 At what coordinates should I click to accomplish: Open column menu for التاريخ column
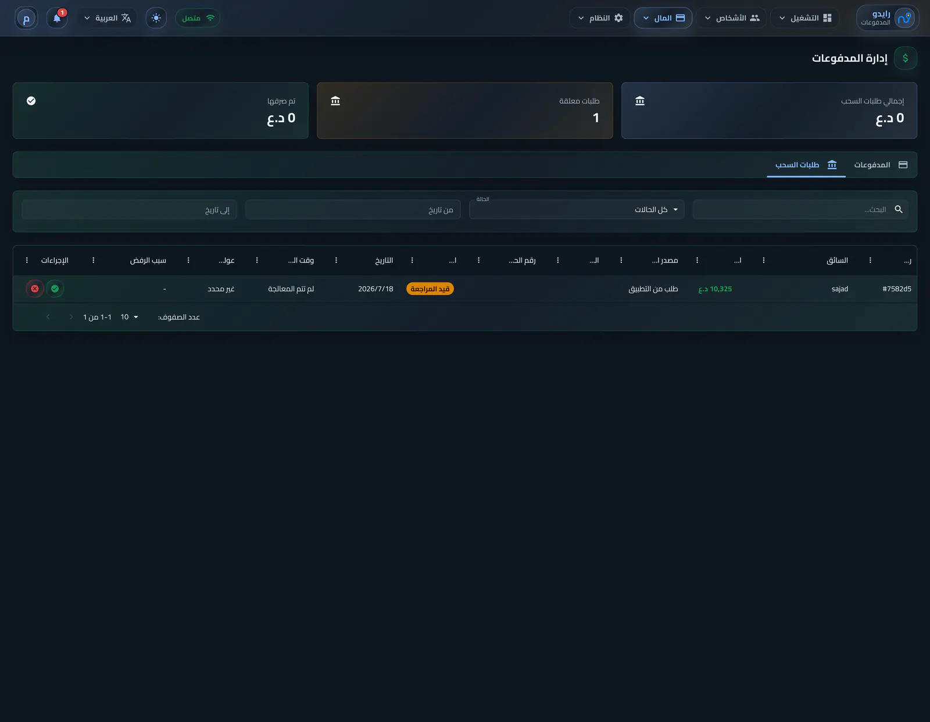tap(336, 260)
